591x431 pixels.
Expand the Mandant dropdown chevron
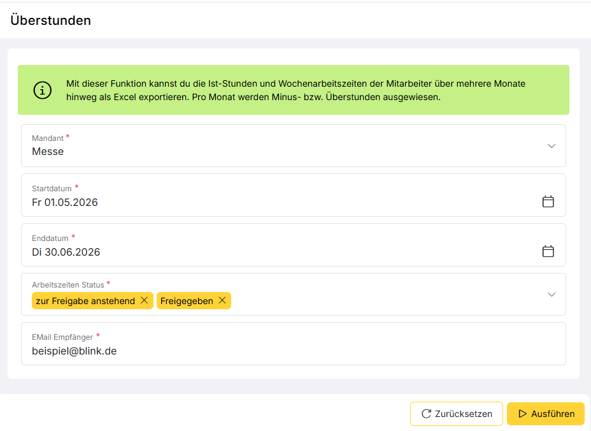coord(552,146)
